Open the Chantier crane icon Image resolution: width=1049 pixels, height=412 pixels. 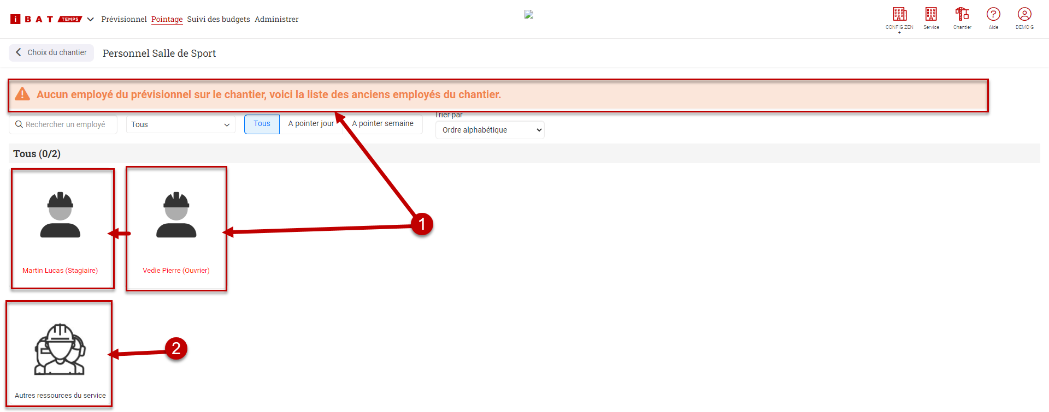click(x=962, y=14)
